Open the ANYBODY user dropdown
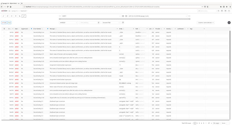 (x=69, y=23)
